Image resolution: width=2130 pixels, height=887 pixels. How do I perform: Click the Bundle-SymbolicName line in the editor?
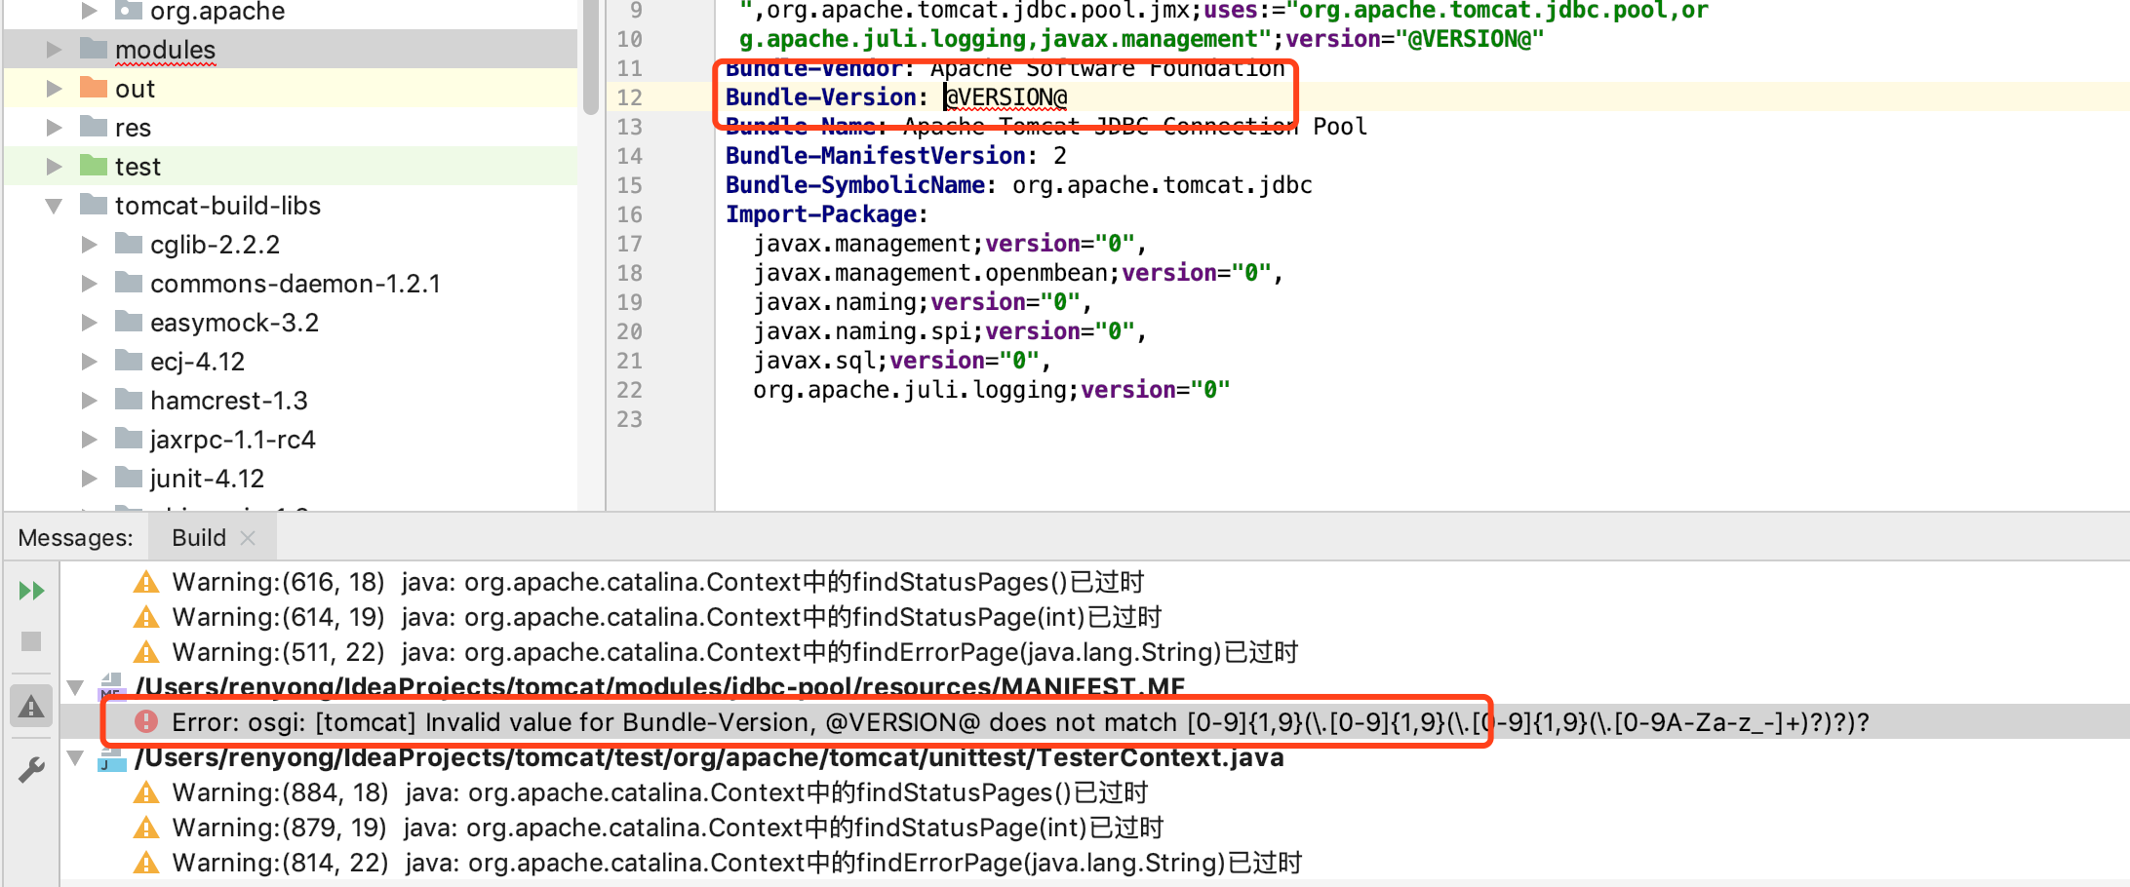[x=1019, y=185]
